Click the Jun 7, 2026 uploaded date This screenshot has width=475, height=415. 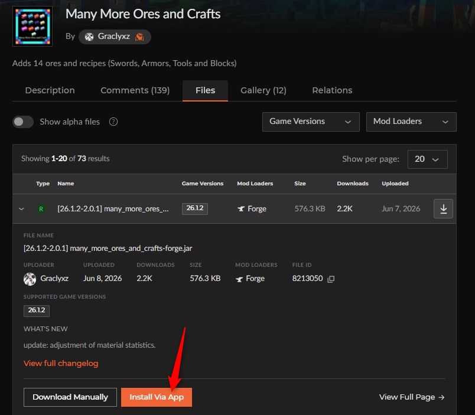401,209
